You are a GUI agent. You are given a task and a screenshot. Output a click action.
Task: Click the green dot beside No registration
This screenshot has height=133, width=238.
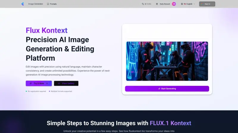coord(26,91)
